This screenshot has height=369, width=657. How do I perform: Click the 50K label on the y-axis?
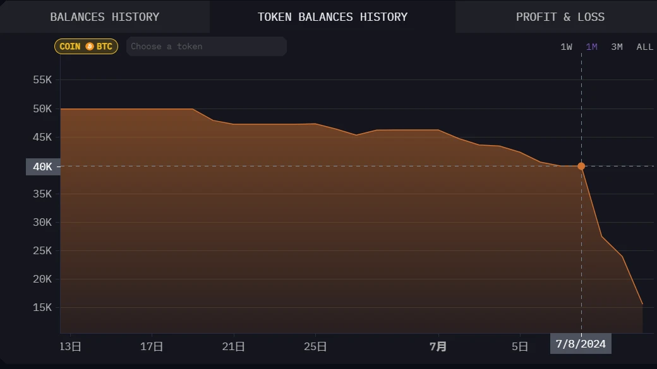(42, 108)
